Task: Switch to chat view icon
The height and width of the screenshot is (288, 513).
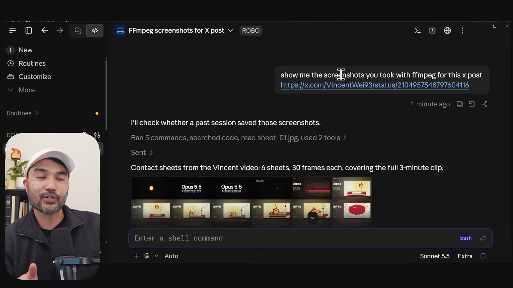Action: pos(78,31)
